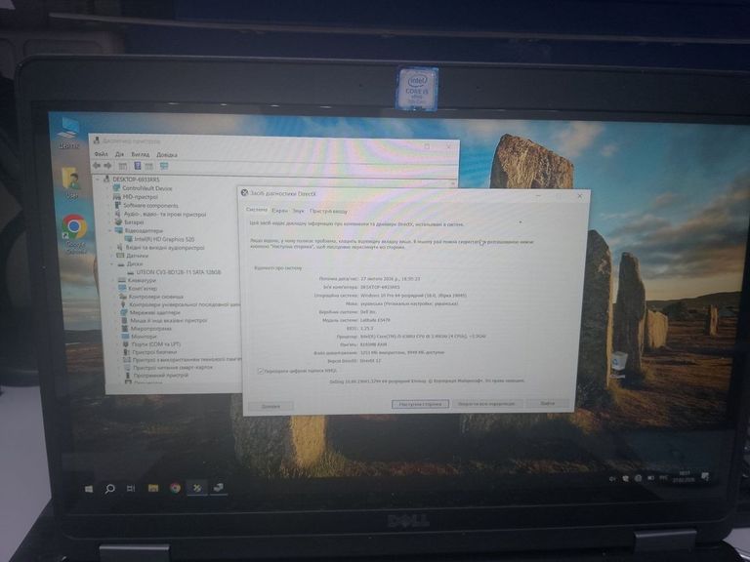Click the Device Manager title bar icon
Viewport: 750px width, 562px height.
97,140
